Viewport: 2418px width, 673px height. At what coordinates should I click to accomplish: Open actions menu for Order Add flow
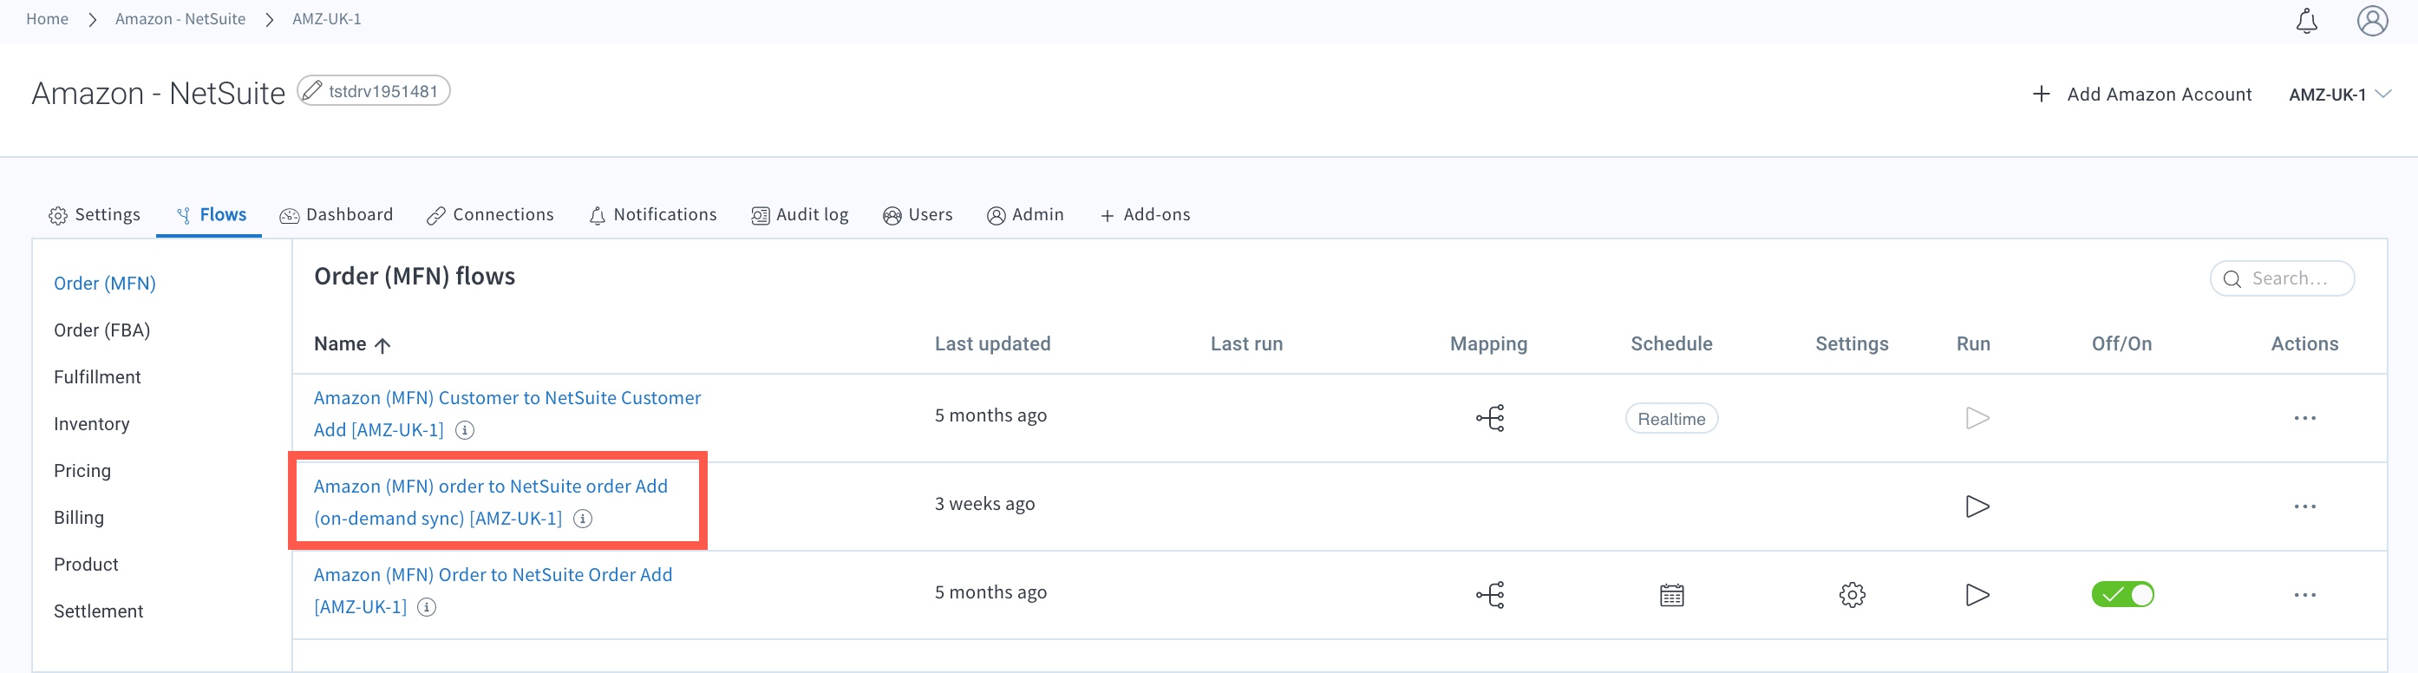pos(2304,595)
